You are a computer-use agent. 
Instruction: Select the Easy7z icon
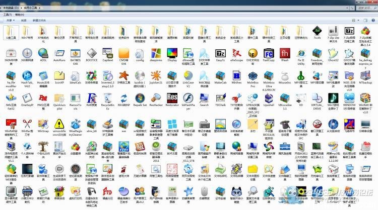220,53
